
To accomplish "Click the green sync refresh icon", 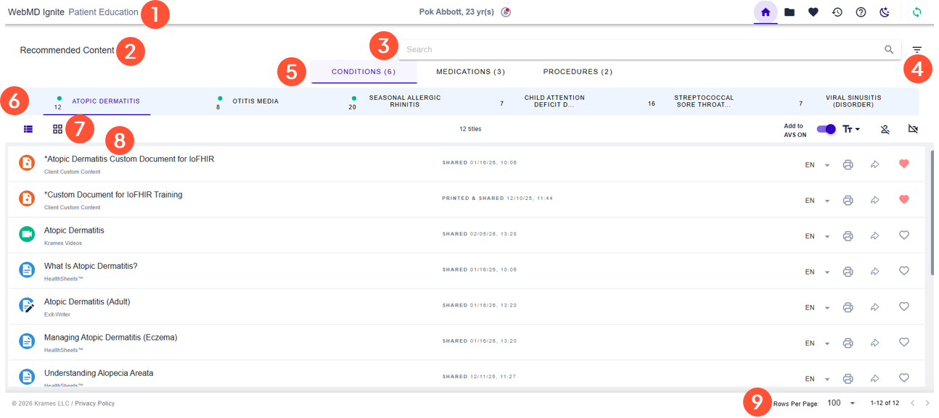I will pos(917,12).
